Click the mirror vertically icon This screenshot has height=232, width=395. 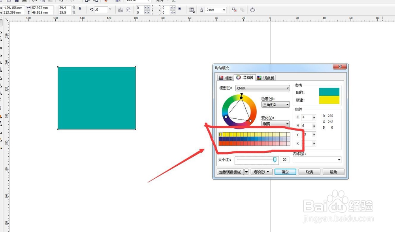[x=128, y=10]
